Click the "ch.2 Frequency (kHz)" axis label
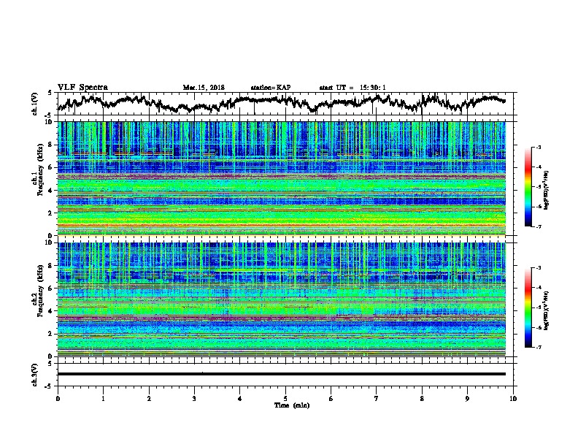The width and height of the screenshot is (578, 447). [x=38, y=291]
